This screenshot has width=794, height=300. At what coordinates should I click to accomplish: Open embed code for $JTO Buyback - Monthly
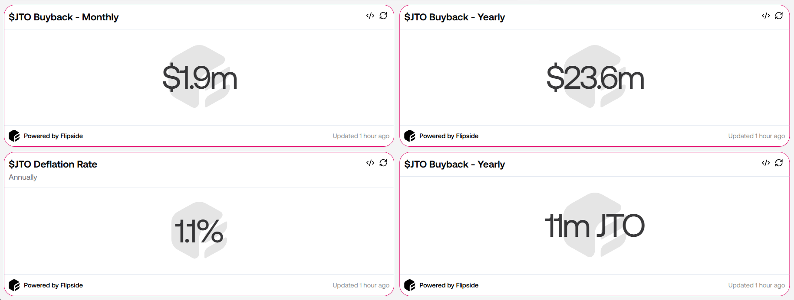[x=369, y=16]
